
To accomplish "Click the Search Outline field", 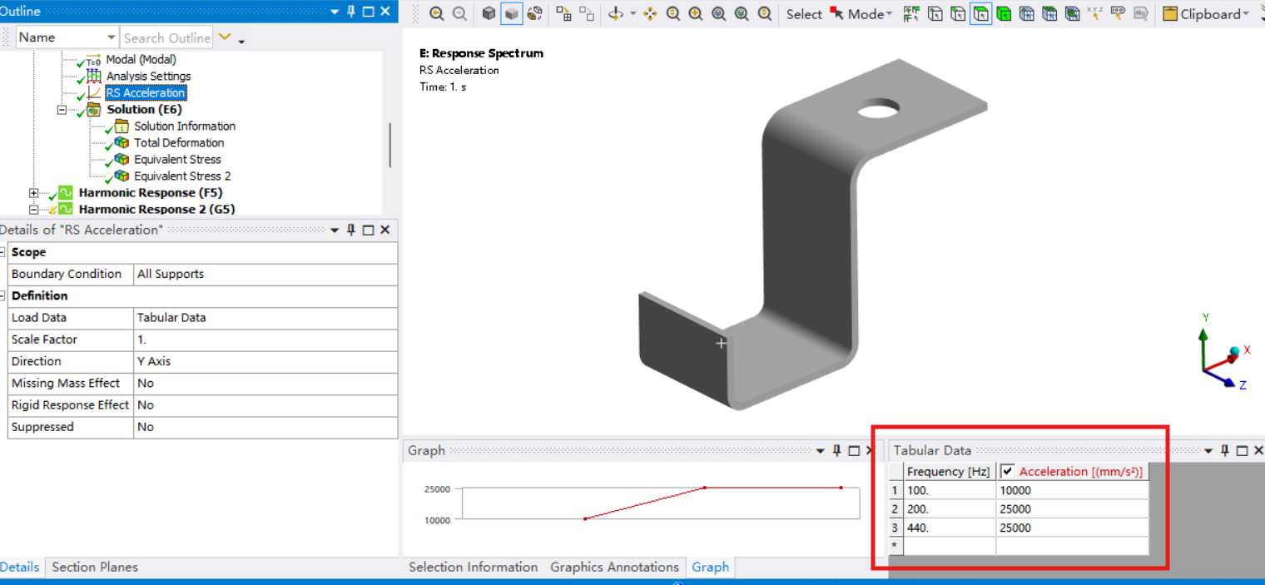I will [x=166, y=37].
